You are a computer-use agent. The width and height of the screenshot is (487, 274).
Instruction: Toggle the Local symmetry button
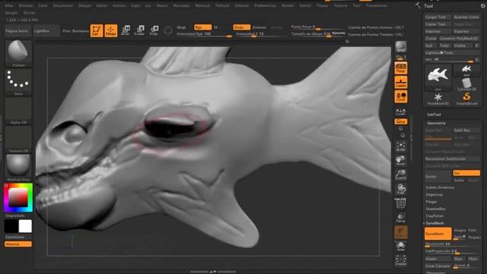(x=401, y=97)
